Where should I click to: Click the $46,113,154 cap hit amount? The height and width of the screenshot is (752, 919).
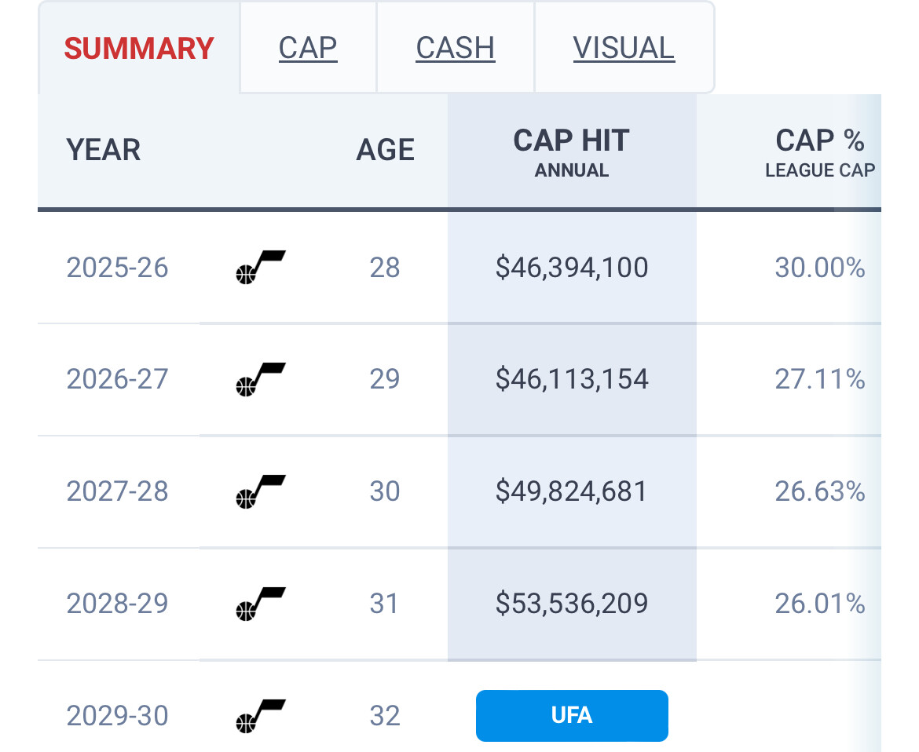pyautogui.click(x=572, y=379)
